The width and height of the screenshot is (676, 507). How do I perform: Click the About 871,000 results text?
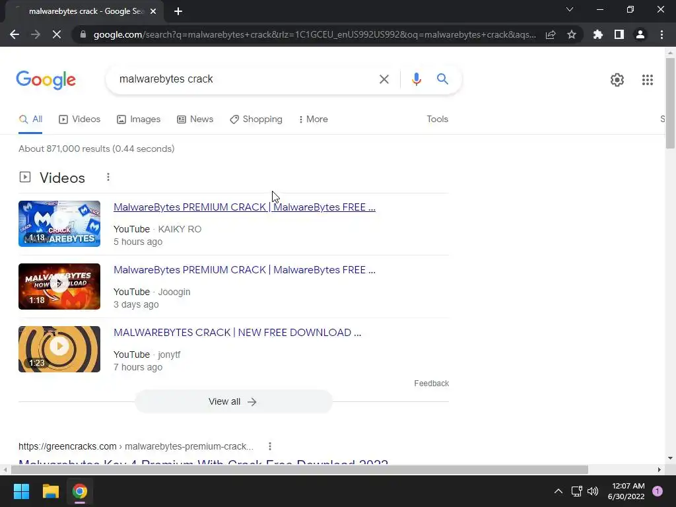pos(96,149)
